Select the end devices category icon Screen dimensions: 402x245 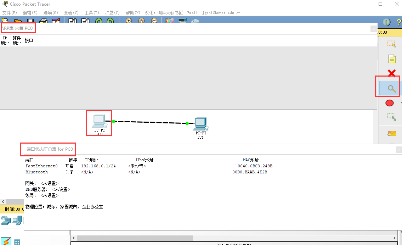point(17,221)
